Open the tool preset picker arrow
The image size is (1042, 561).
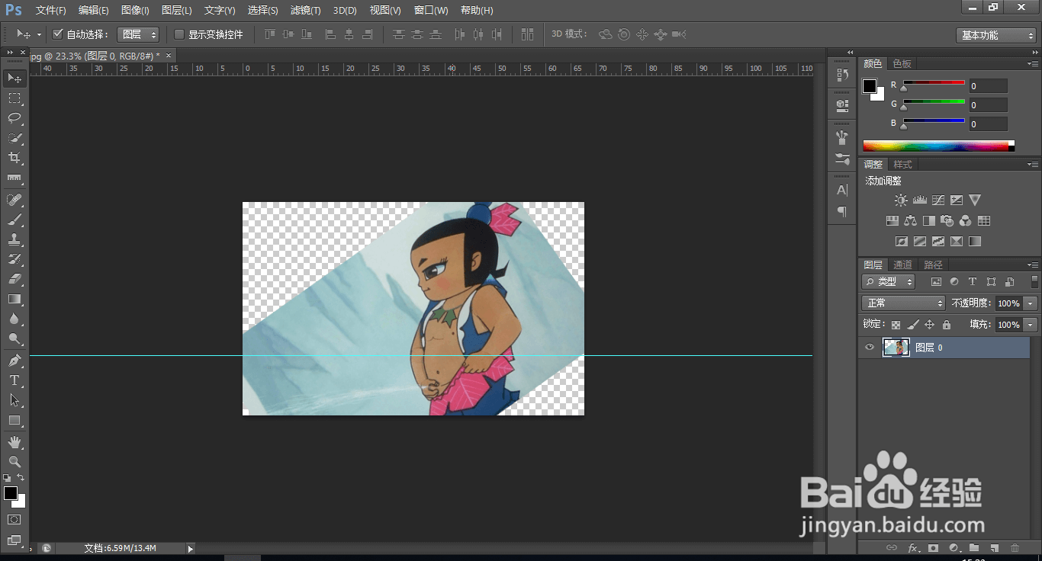click(39, 35)
